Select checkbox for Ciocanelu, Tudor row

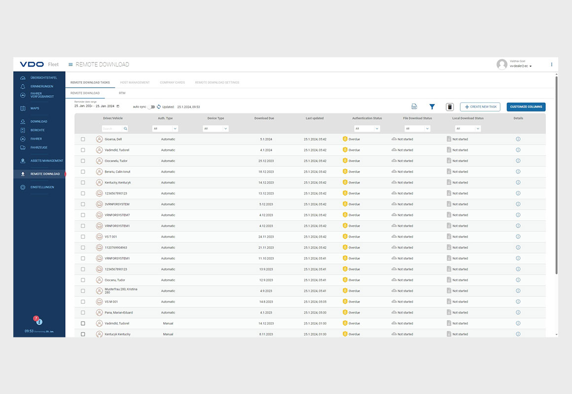(x=83, y=161)
